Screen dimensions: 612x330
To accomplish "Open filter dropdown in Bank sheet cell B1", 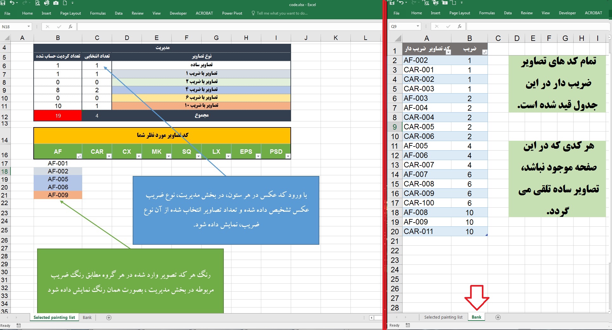I will click(x=484, y=52).
